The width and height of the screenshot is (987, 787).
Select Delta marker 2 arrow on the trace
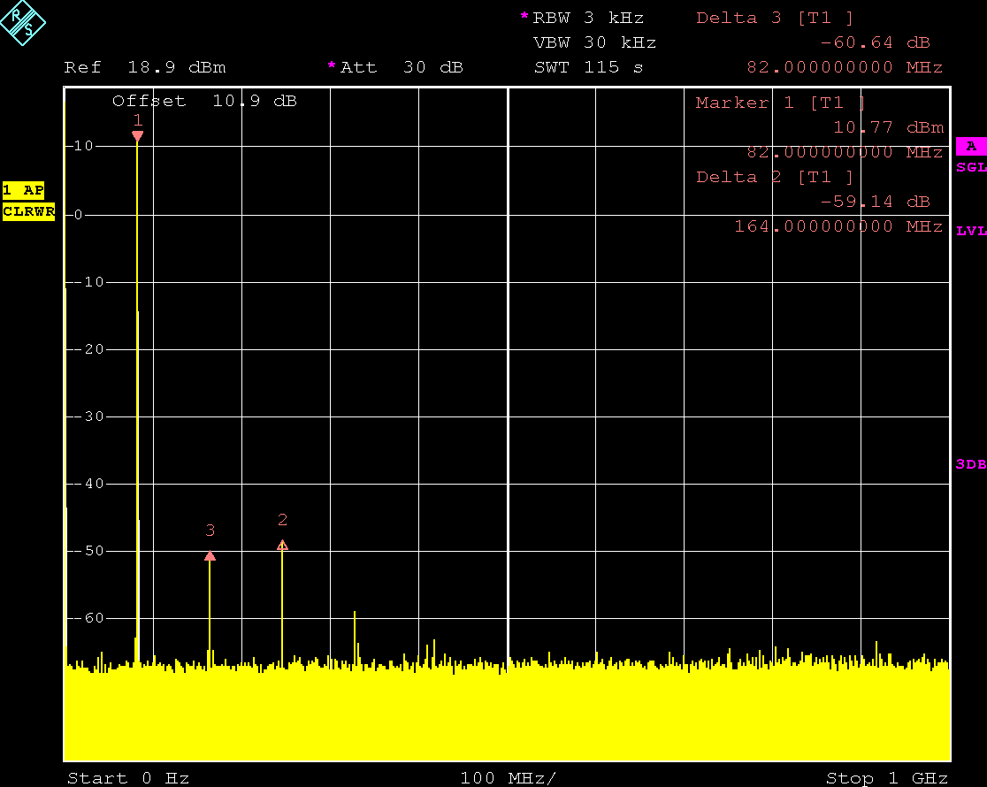[x=282, y=544]
